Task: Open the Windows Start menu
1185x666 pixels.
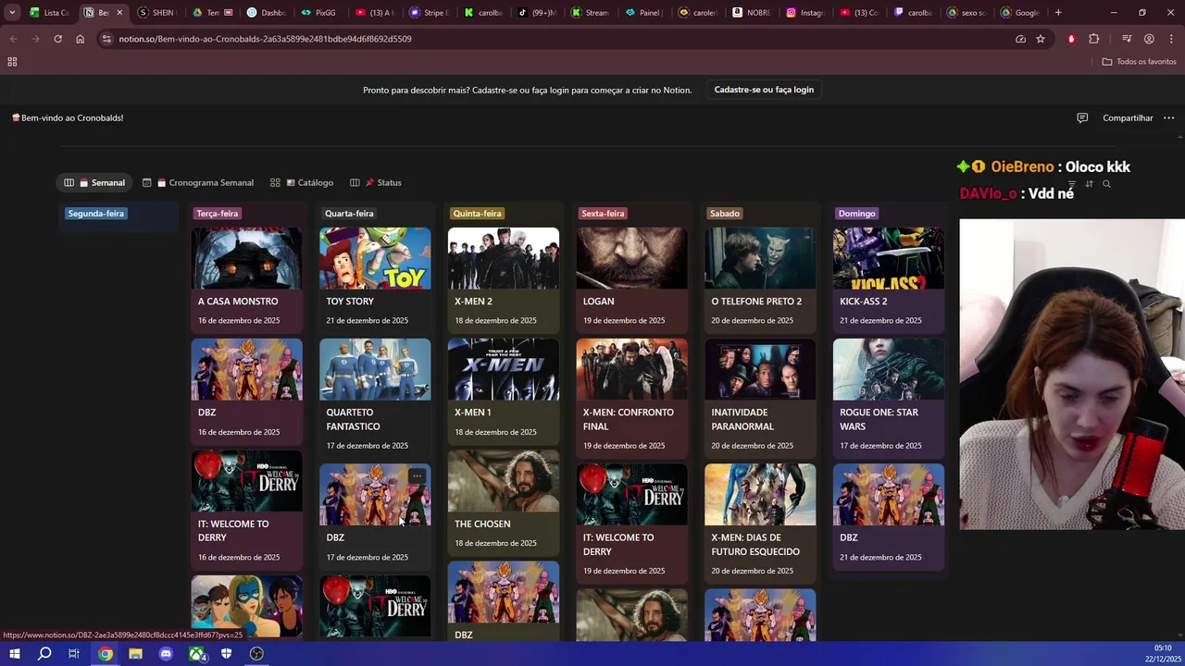Action: [14, 654]
